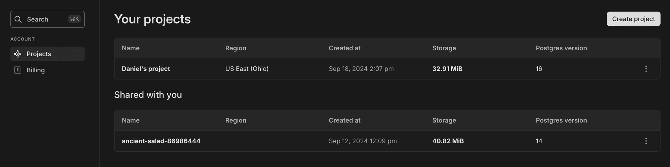Screen dimensions: 670x167
Task: Click Created at header under Shared with you
Action: (344, 120)
